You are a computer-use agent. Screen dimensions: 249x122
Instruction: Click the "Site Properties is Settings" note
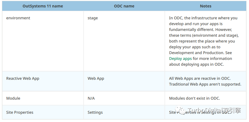coord(199,112)
